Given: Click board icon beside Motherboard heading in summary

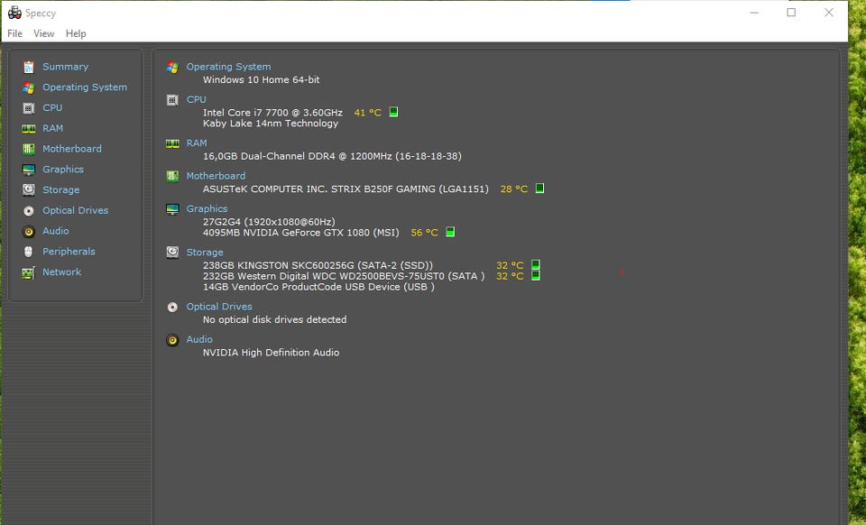Looking at the screenshot, I should click(172, 176).
